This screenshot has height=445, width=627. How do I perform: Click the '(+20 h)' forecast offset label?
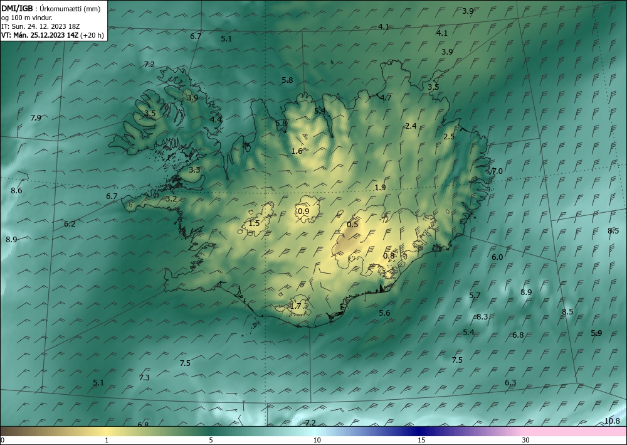92,35
